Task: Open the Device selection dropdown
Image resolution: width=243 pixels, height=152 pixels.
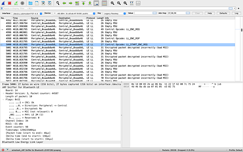Action: [74, 14]
